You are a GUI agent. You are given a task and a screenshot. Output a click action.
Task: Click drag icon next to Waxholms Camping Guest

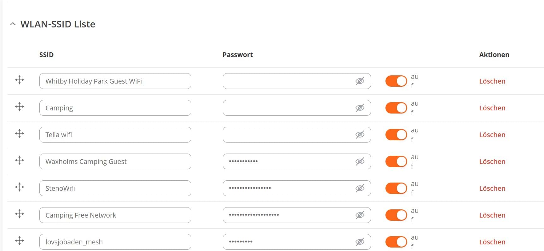tap(20, 160)
